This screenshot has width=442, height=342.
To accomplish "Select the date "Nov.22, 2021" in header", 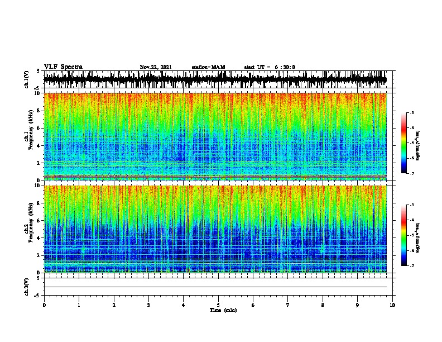I will coord(156,67).
